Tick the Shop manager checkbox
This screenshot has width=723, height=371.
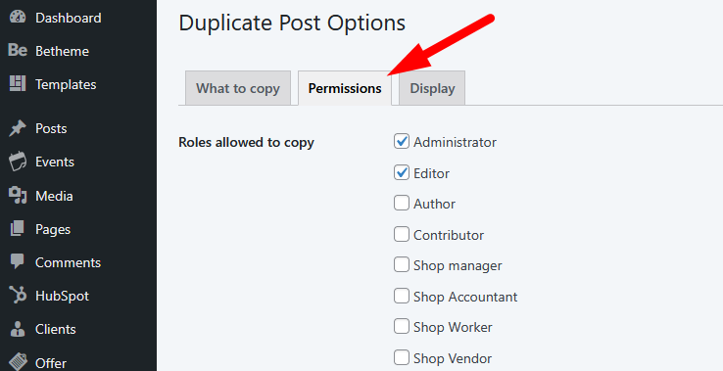(401, 265)
